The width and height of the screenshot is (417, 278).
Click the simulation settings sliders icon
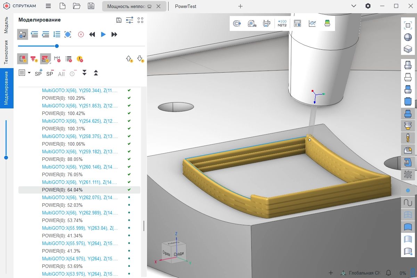click(x=129, y=20)
